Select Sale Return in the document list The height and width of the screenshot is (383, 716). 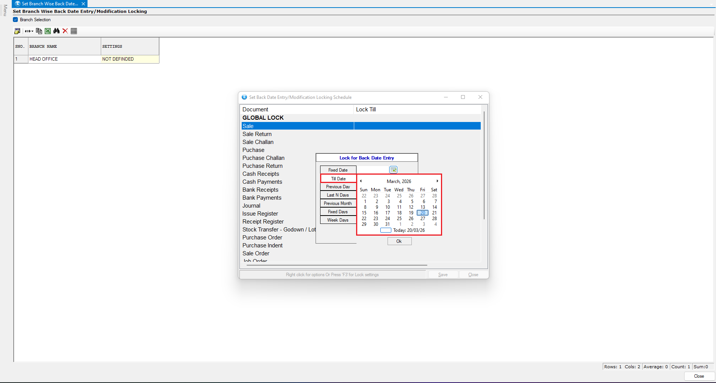(x=257, y=134)
